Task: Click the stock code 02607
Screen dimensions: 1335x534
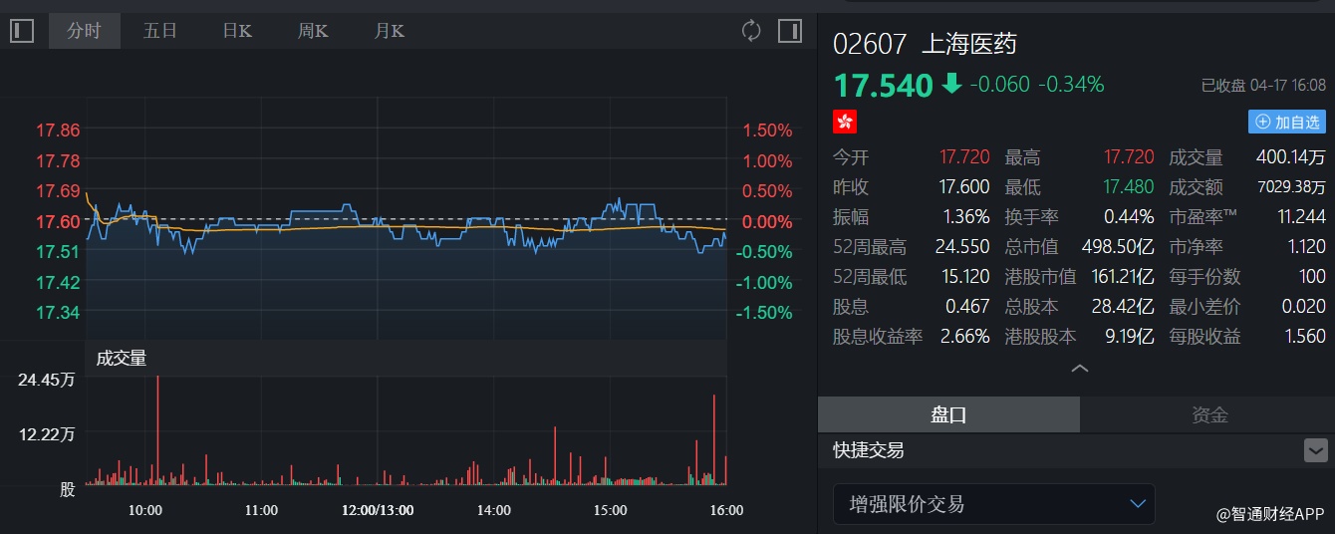Action: tap(870, 44)
